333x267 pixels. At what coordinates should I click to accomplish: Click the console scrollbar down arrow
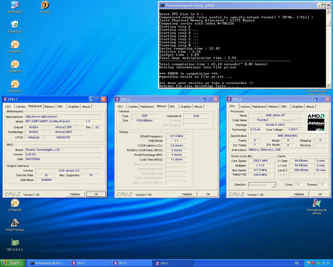tap(328, 85)
